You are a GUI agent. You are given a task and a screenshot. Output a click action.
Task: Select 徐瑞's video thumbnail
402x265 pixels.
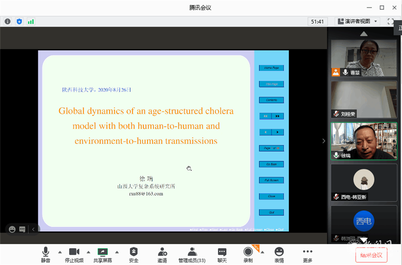point(364,141)
